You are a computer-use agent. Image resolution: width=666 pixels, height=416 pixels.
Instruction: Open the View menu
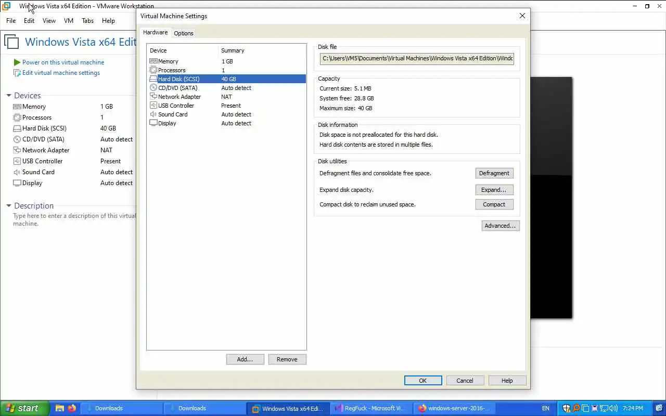coord(49,21)
